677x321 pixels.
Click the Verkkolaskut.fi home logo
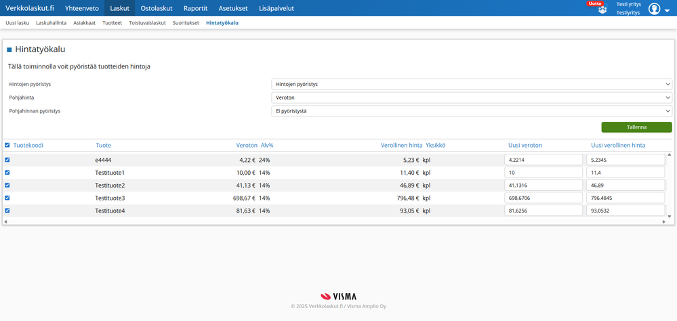[x=30, y=8]
